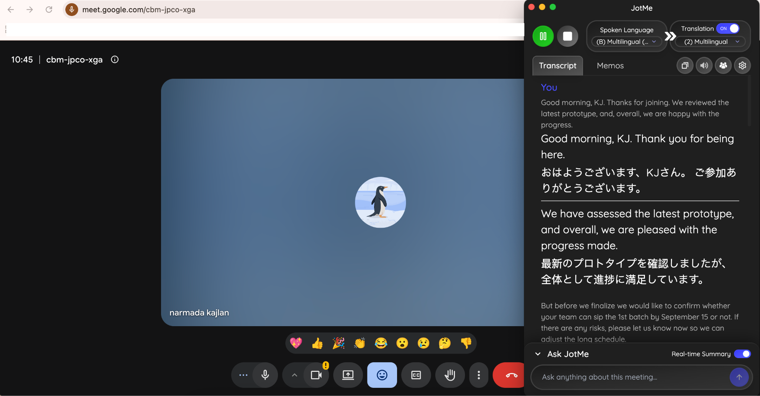The image size is (760, 396).
Task: Click the JotMe transcript scrollbar
Action: point(749,101)
